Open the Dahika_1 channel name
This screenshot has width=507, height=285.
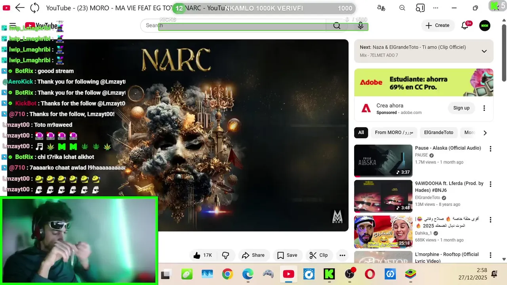pos(424,233)
